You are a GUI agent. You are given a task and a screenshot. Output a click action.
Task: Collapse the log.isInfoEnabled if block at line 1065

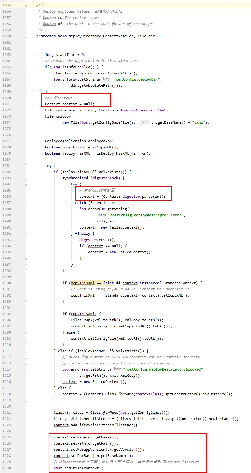pos(26,67)
